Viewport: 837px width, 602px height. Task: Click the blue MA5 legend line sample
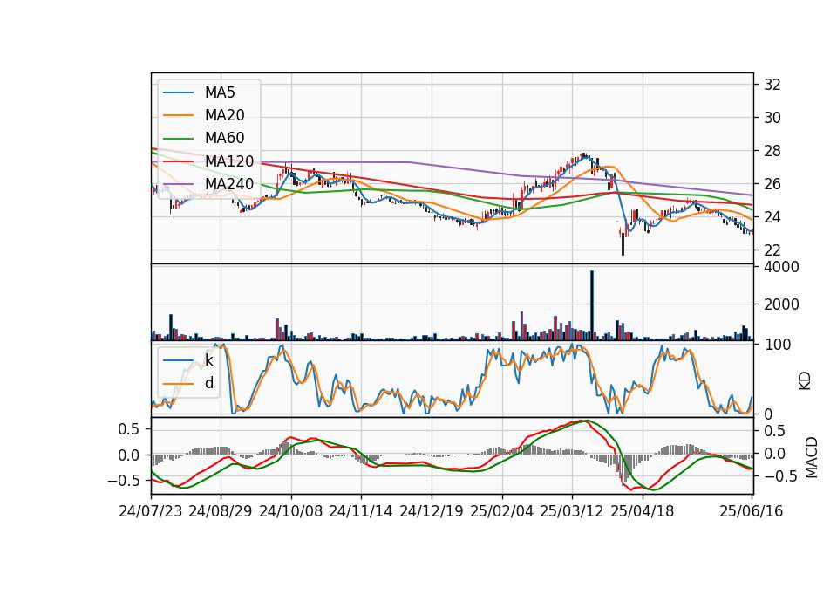coord(178,92)
